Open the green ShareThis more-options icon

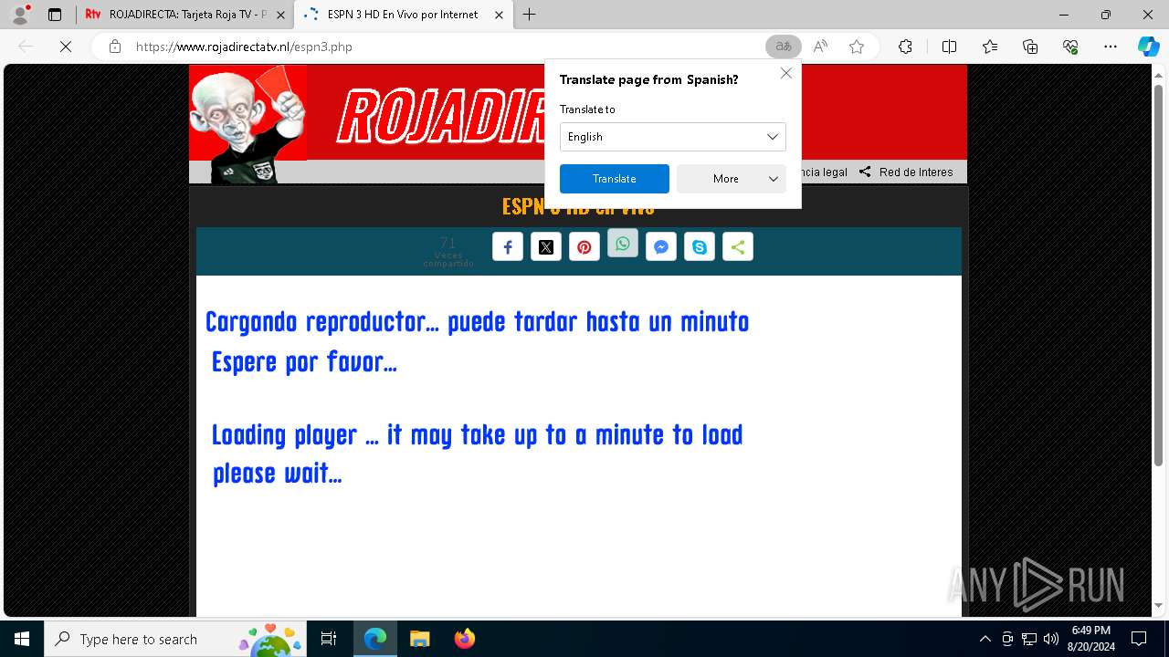point(738,247)
